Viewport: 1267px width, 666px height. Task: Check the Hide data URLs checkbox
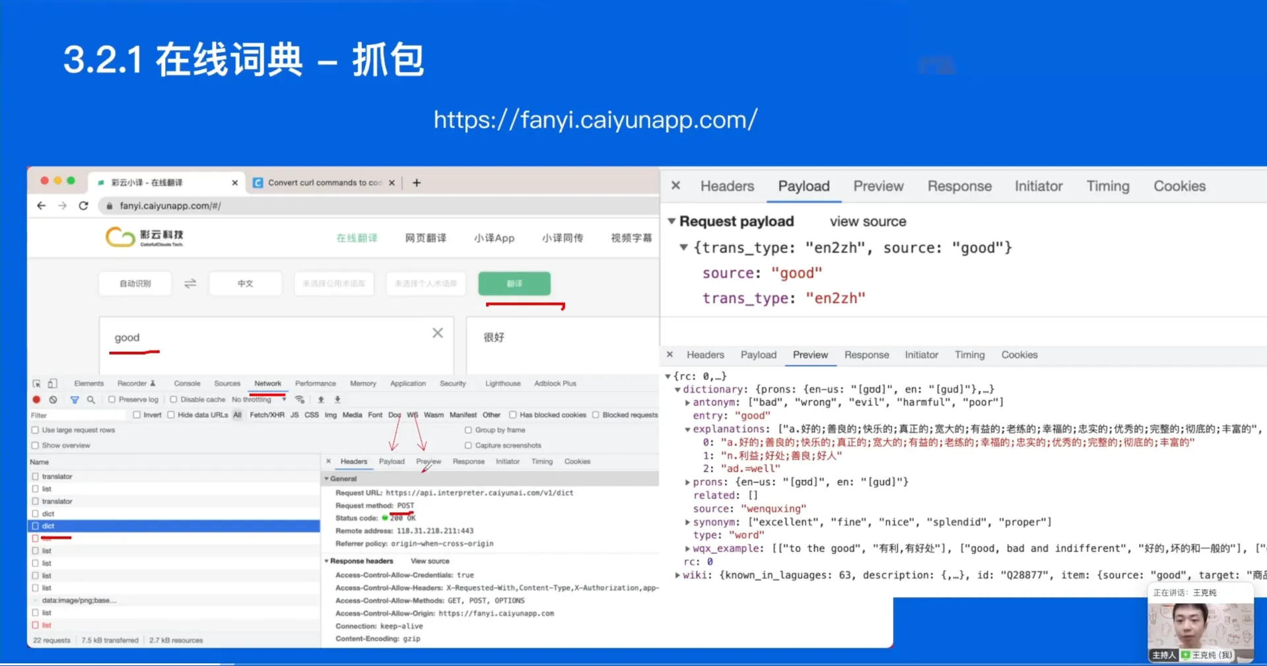pyautogui.click(x=171, y=415)
